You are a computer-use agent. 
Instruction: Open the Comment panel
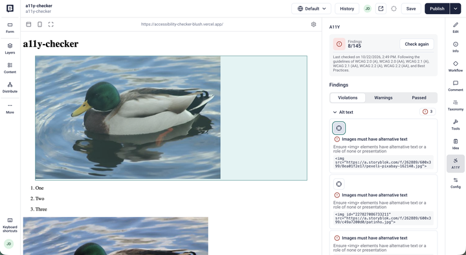pos(456,86)
